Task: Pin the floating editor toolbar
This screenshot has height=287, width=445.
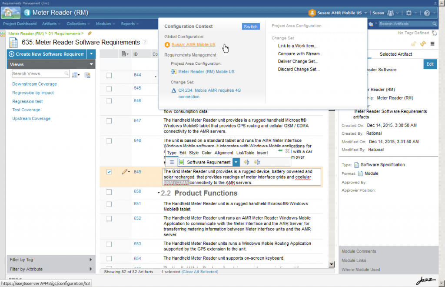Action: click(280, 151)
